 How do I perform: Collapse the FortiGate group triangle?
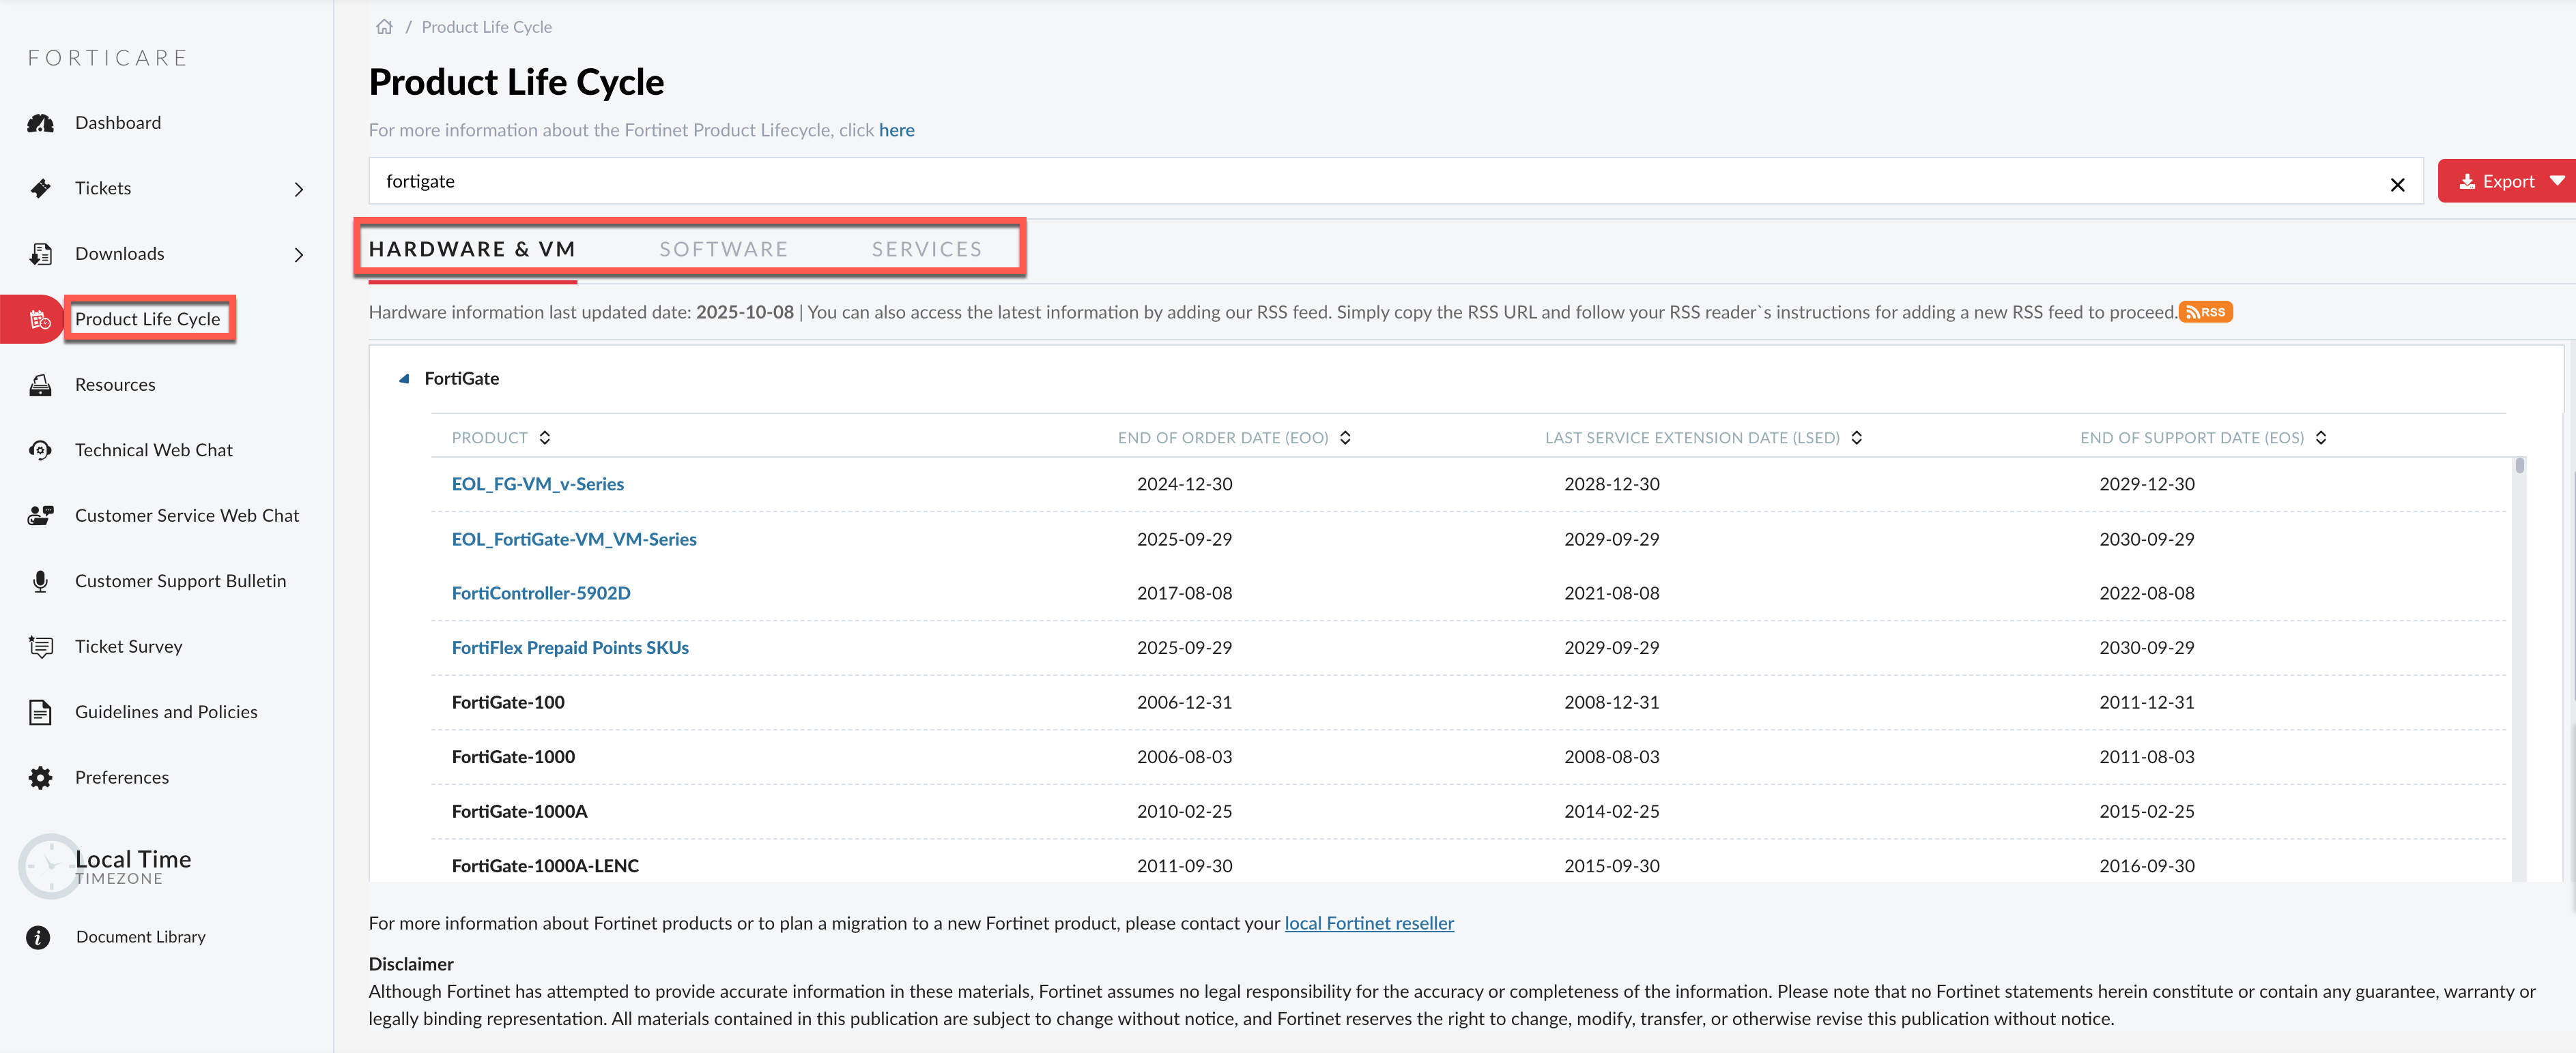(x=404, y=379)
